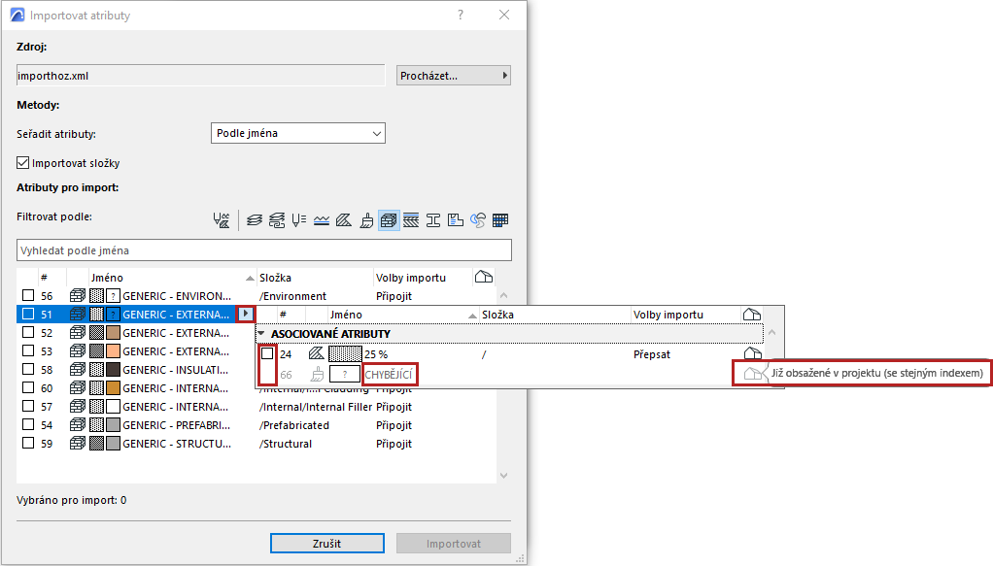Screen dimensions: 993x566
Task: Click Přepsat import option for attribute 24
Action: pyautogui.click(x=652, y=354)
